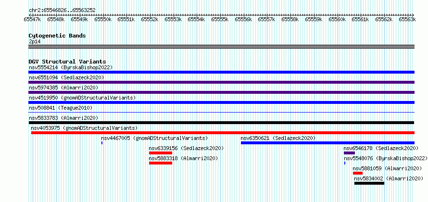Select the black nsv5834002 variant bar
428x202 pixels.
pos(369,183)
